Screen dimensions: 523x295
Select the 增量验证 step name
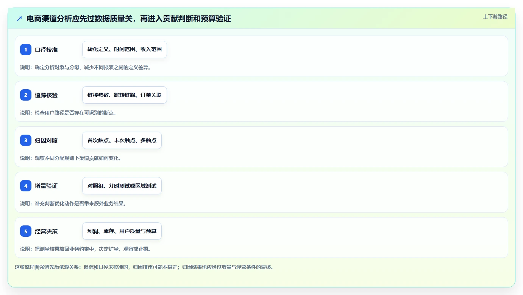point(46,186)
